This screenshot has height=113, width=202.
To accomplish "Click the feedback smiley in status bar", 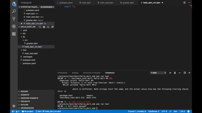I will [188, 111].
